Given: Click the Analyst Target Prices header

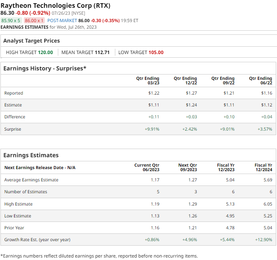Looking at the screenshot, I should pyautogui.click(x=32, y=41).
